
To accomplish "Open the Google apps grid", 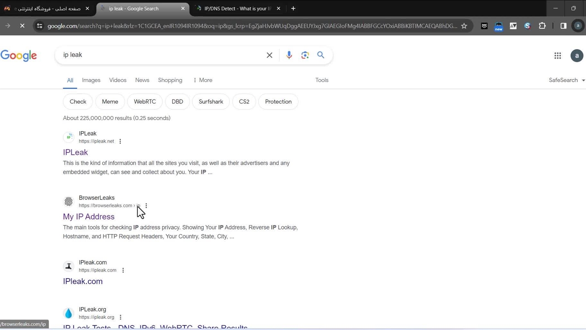I will point(558,55).
